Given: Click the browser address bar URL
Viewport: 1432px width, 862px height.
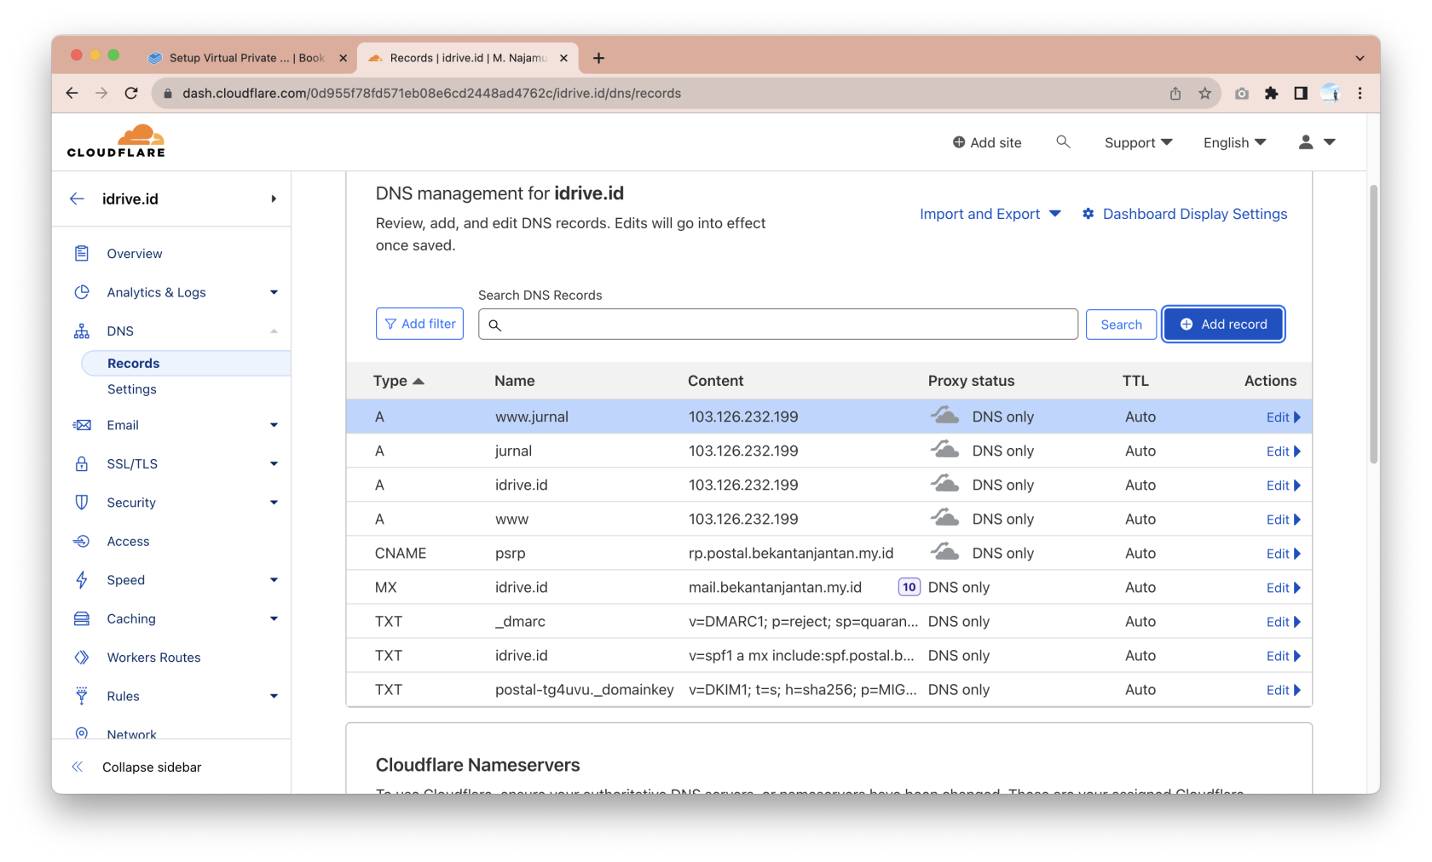Looking at the screenshot, I should pyautogui.click(x=431, y=93).
